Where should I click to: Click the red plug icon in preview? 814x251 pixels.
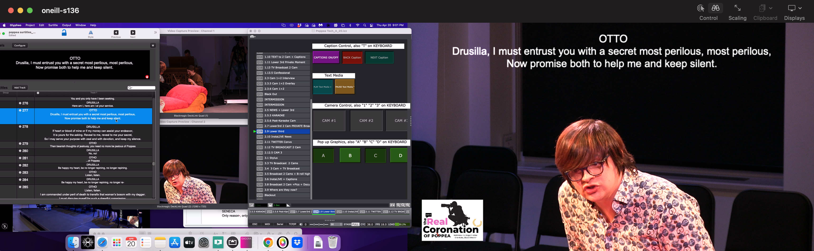[x=147, y=77]
